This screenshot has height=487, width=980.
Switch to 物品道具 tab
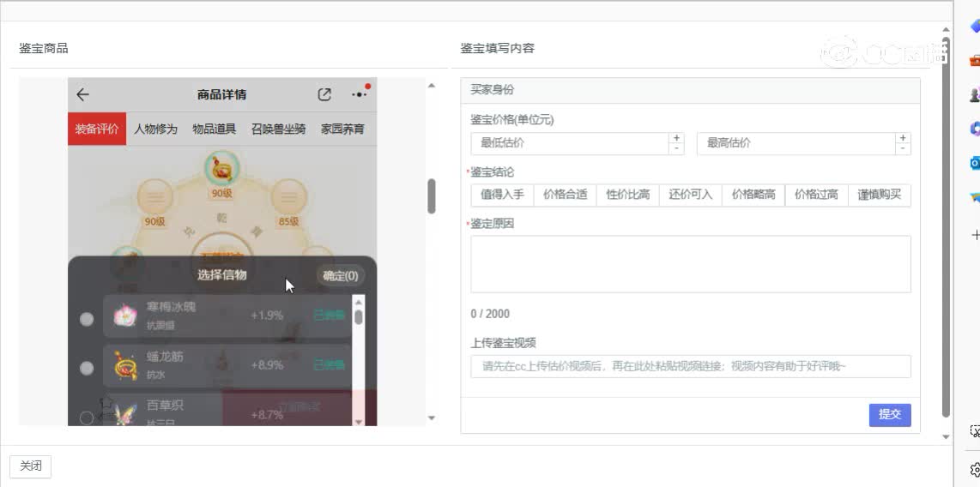(215, 129)
